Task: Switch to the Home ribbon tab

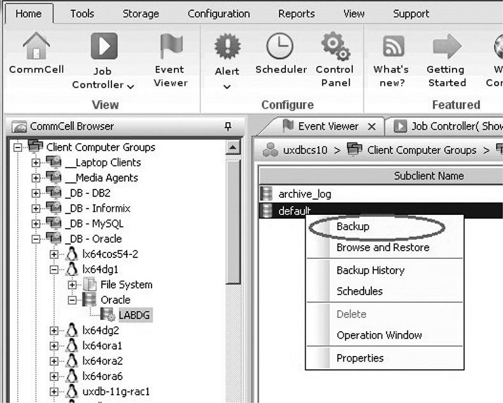Action: tap(29, 14)
